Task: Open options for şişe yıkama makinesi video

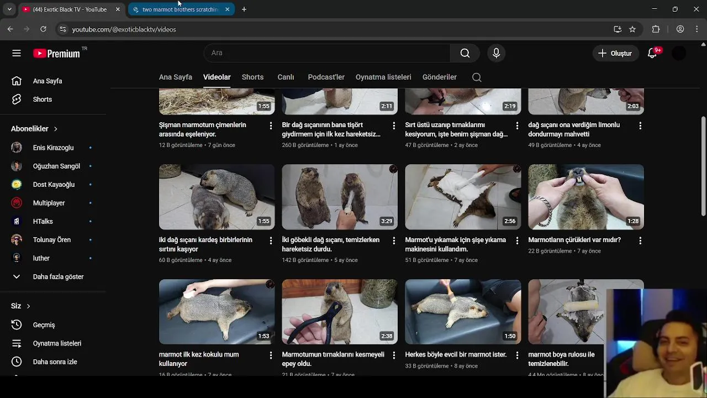Action: [517, 241]
